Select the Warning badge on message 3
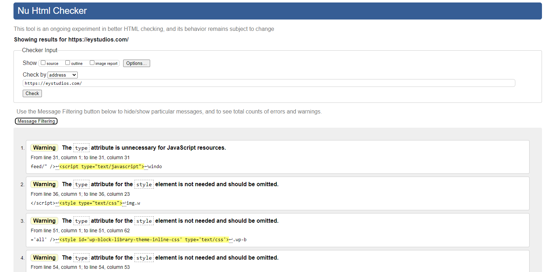This screenshot has width=548, height=272. 44,221
